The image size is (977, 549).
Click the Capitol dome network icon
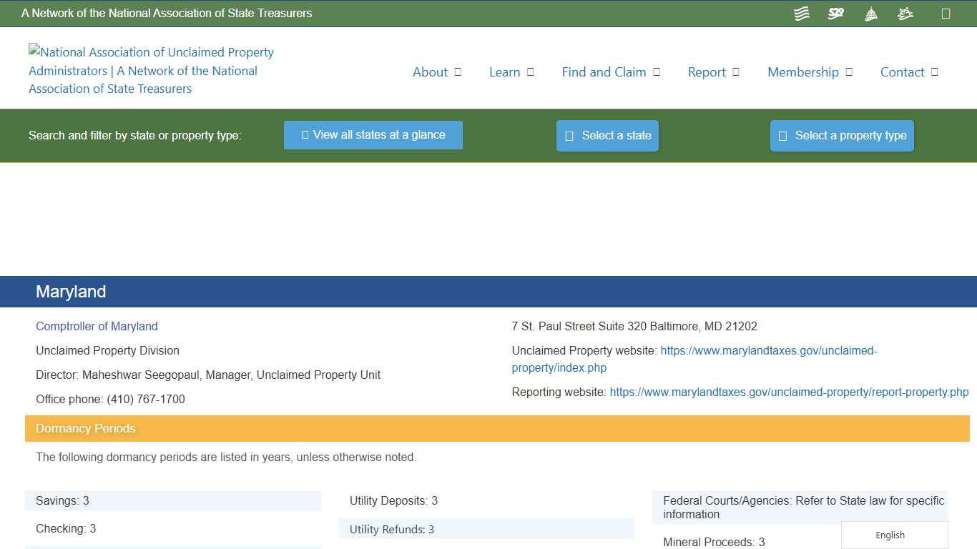pos(870,13)
